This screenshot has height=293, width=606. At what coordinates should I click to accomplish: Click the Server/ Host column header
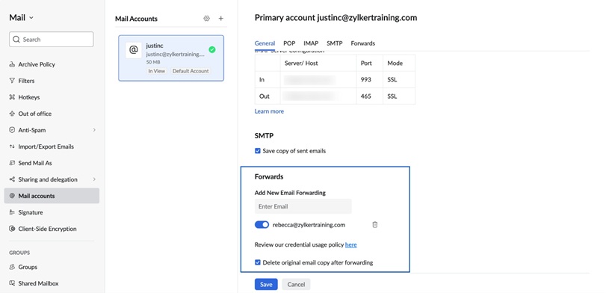click(x=301, y=63)
